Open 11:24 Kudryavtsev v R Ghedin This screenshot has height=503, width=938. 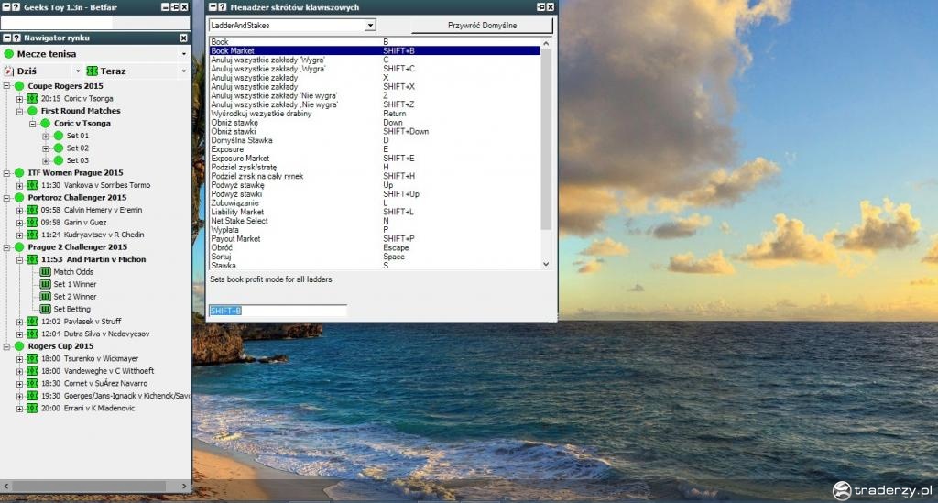(x=93, y=235)
